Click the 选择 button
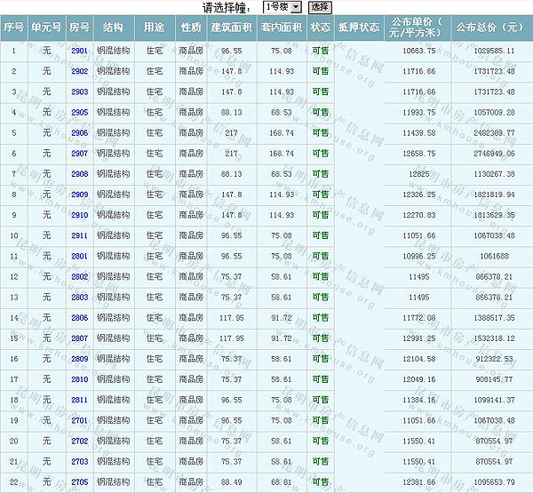The width and height of the screenshot is (533, 493). (320, 7)
